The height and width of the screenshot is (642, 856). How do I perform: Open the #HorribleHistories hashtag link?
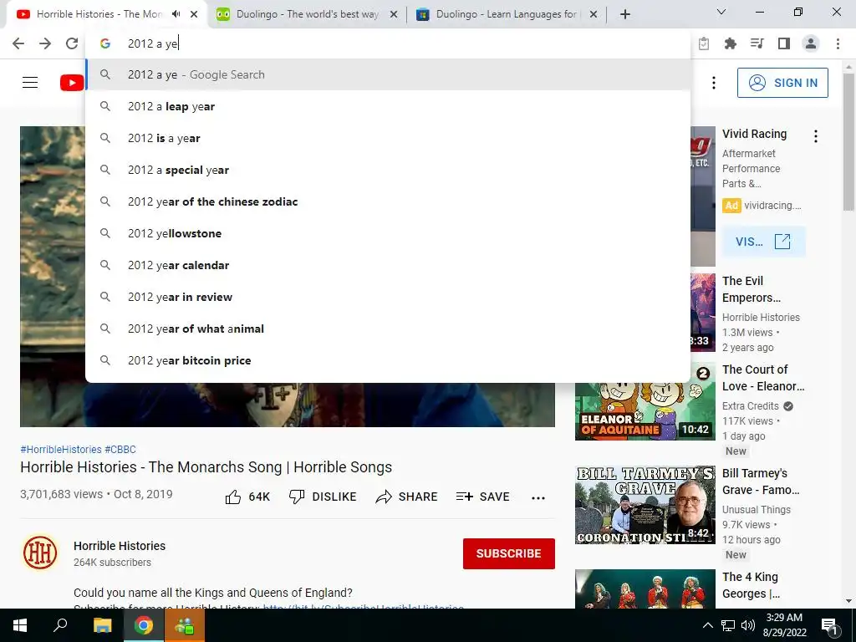[60, 449]
